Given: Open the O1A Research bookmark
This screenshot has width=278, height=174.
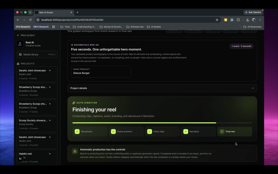Looking at the screenshot, I should click(x=23, y=27).
